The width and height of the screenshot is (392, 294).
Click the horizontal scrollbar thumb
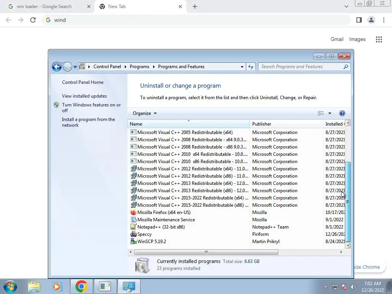(x=206, y=252)
